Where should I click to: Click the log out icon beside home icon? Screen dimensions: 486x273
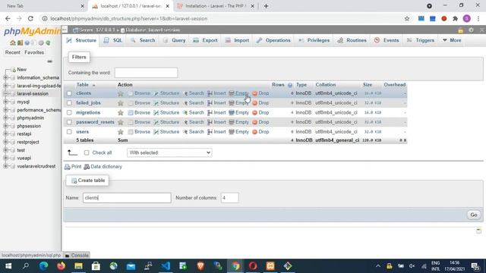[21, 42]
